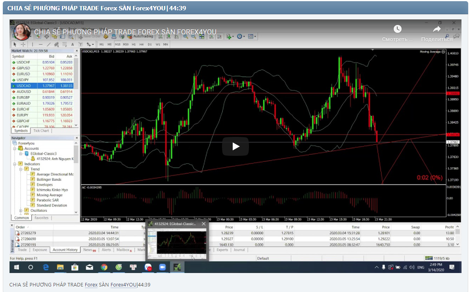Image resolution: width=469 pixels, height=292 pixels.
Task: Remove the Moving Average via the chart's delete toggle
Action: pyautogui.click(x=443, y=52)
